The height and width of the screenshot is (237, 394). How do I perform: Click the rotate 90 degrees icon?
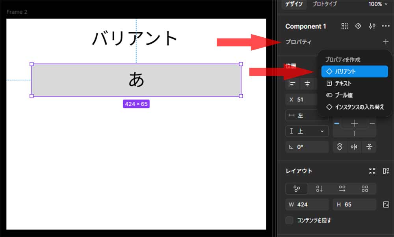[340, 147]
